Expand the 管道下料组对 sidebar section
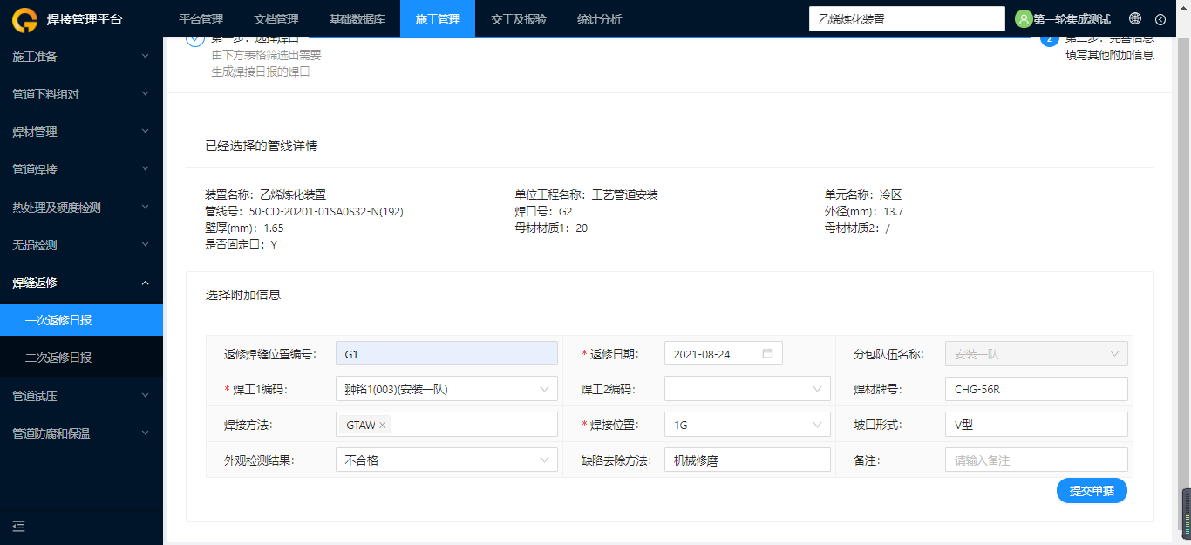Image resolution: width=1191 pixels, height=545 pixels. click(81, 94)
